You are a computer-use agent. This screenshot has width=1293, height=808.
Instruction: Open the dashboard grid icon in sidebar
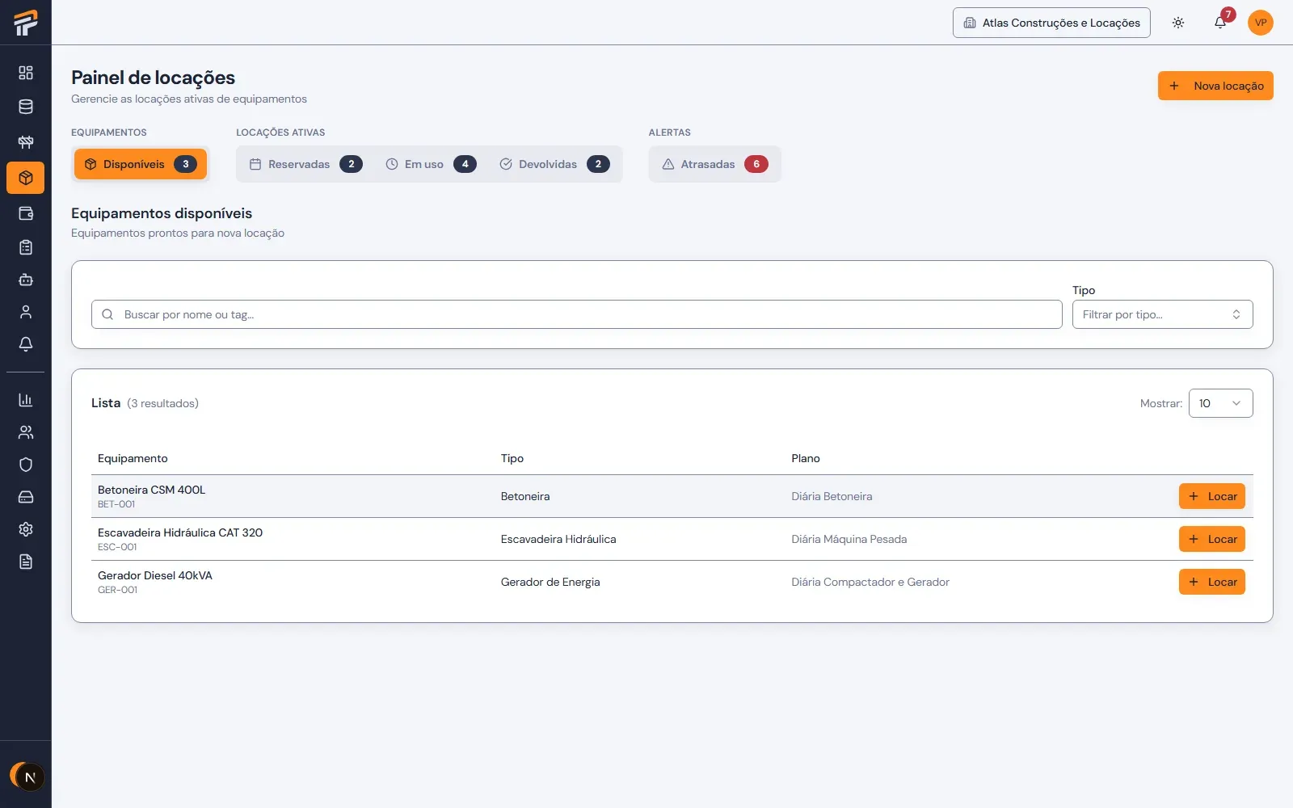(x=26, y=73)
